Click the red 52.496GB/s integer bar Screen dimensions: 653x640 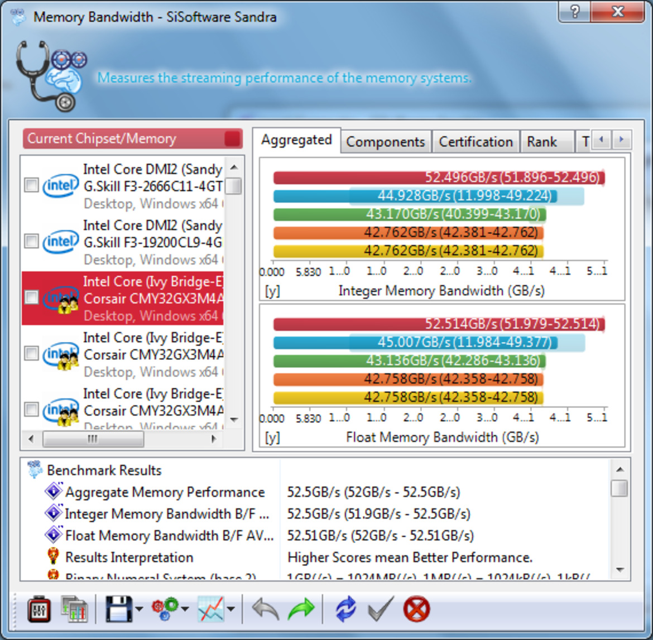439,178
